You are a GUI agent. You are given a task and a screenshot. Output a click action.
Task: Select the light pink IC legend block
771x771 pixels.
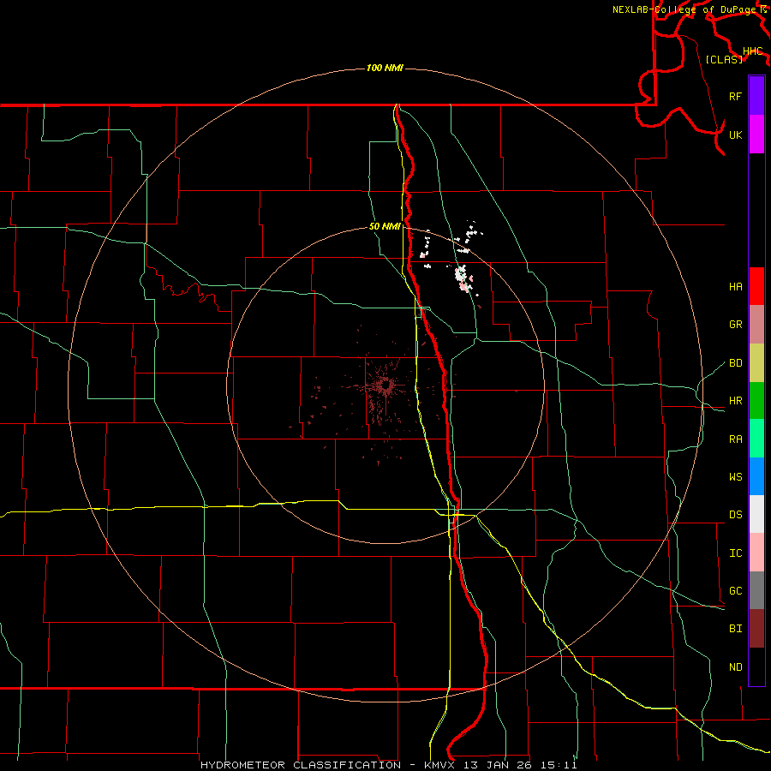click(x=756, y=553)
